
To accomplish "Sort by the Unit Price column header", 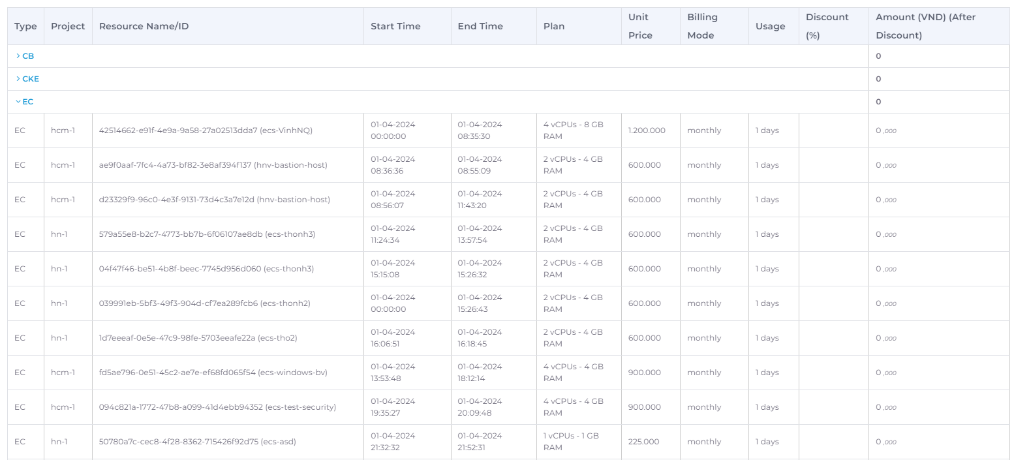I will click(638, 26).
